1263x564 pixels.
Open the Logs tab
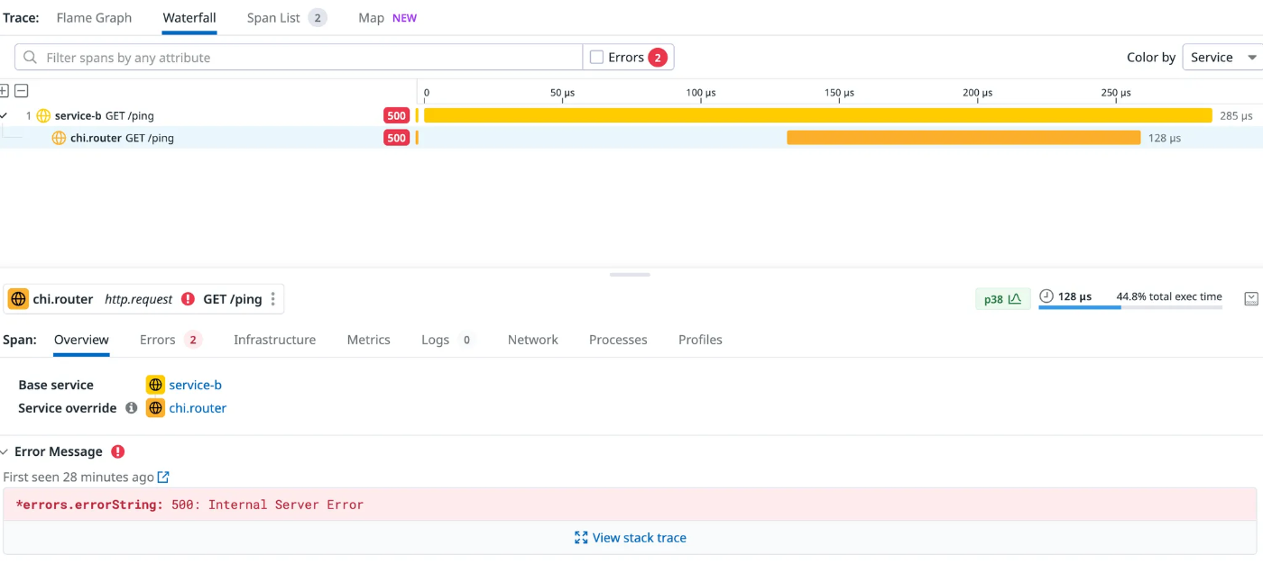point(448,340)
